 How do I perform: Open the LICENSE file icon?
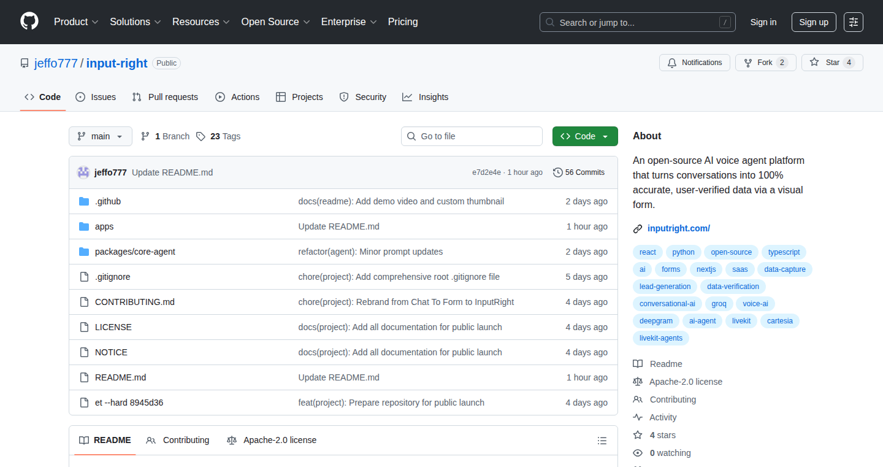coord(84,327)
